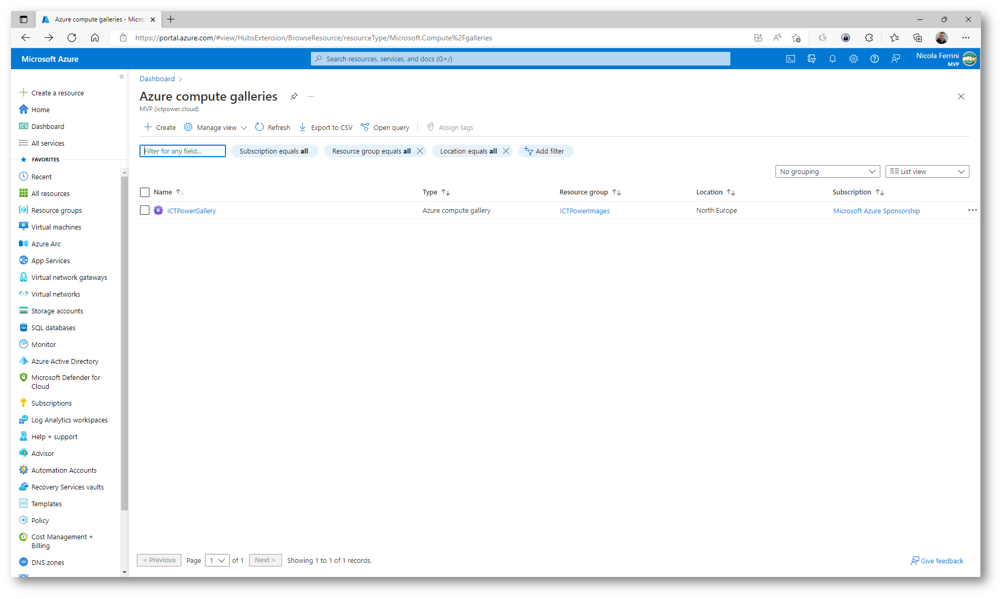Open the List view dropdown
The width and height of the screenshot is (1003, 599).
[x=927, y=171]
